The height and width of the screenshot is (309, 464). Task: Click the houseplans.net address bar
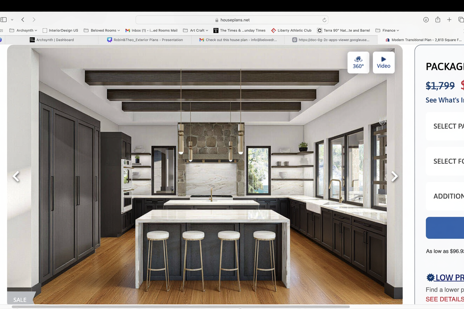(x=232, y=20)
